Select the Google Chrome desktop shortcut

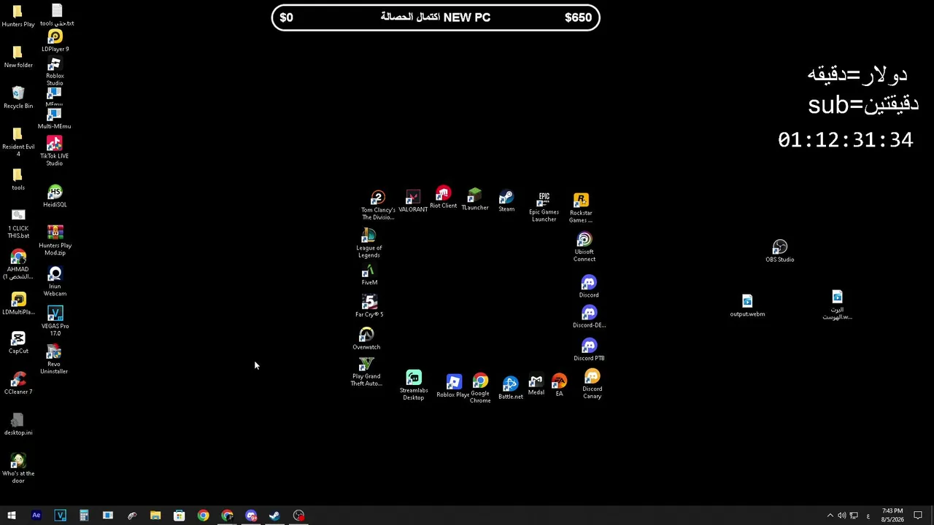click(x=480, y=389)
